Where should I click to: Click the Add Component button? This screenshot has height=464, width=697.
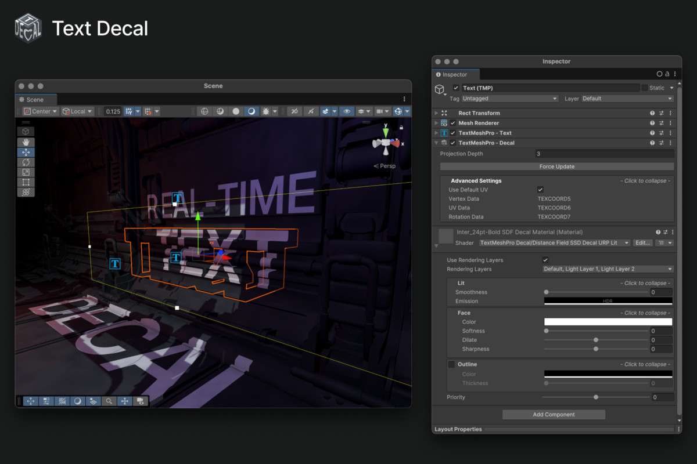554,414
